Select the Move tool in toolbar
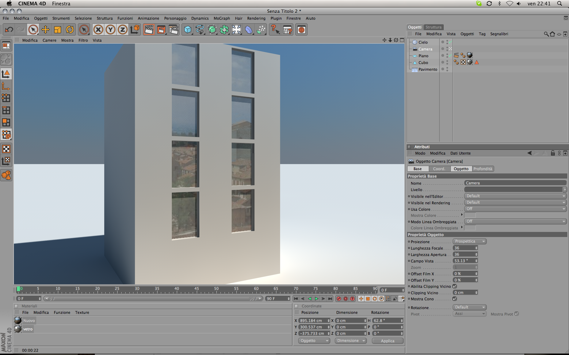Screen dimensions: 569x355 (45, 30)
